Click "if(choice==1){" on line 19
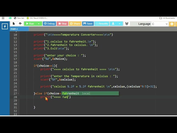The height and width of the screenshot is (133, 177). tap(45, 66)
